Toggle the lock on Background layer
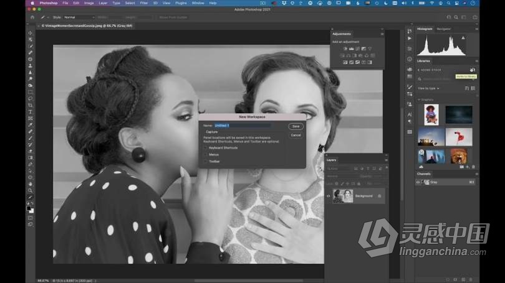Viewport: 505px width, 283px height. pyautogui.click(x=380, y=196)
